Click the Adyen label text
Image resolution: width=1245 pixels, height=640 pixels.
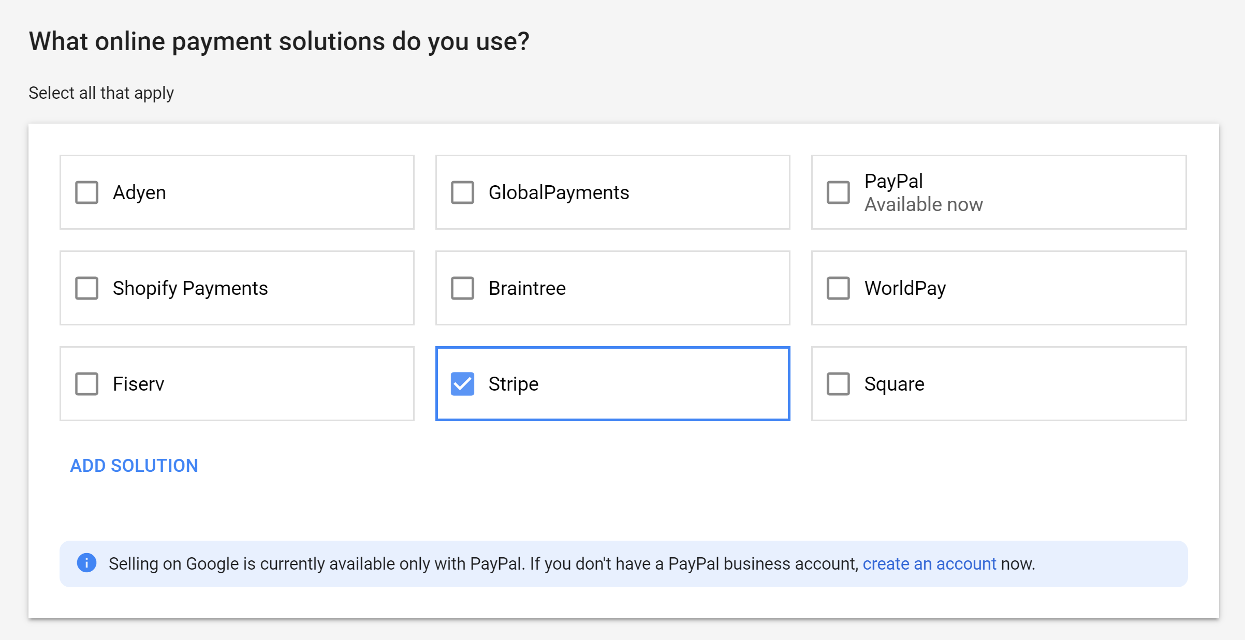tap(139, 192)
